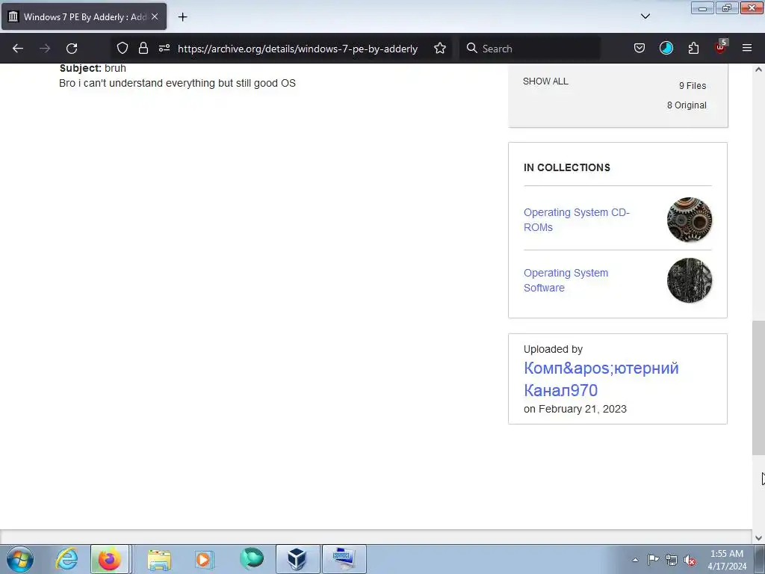
Task: Open the site permissions icon in address bar
Action: pyautogui.click(x=164, y=49)
